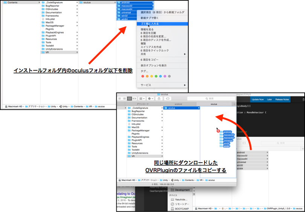Expand the サービス submenu arrow
305x212 pixels.
pyautogui.click(x=185, y=85)
